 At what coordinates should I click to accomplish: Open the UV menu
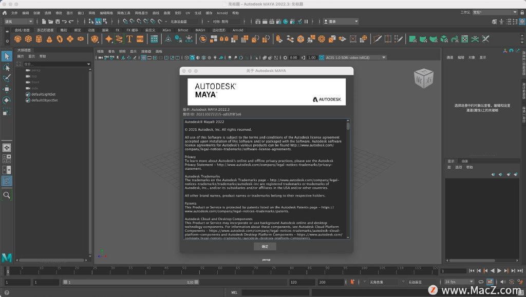tap(188, 13)
